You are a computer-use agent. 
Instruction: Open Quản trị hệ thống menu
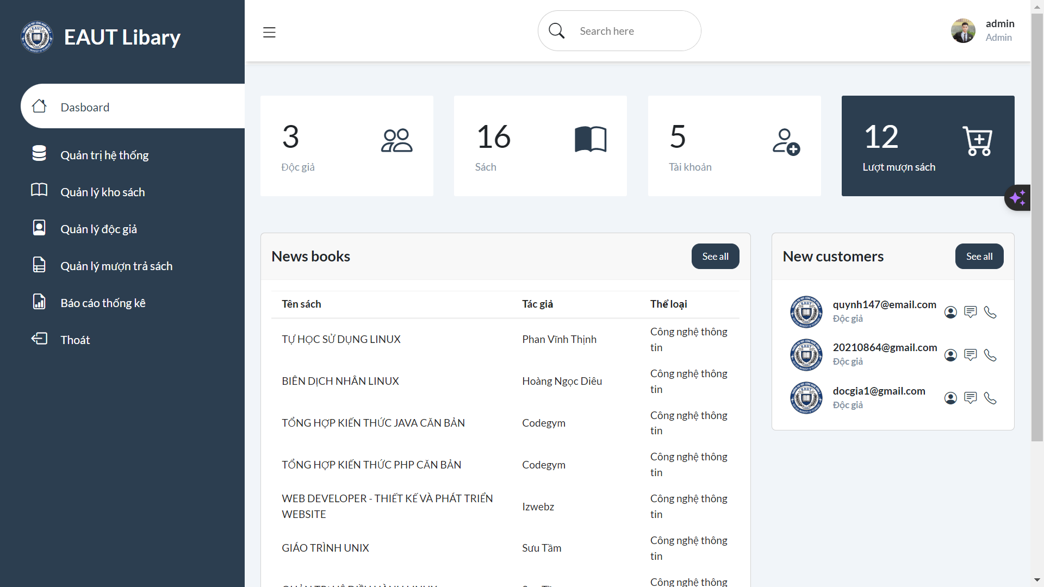coord(104,155)
